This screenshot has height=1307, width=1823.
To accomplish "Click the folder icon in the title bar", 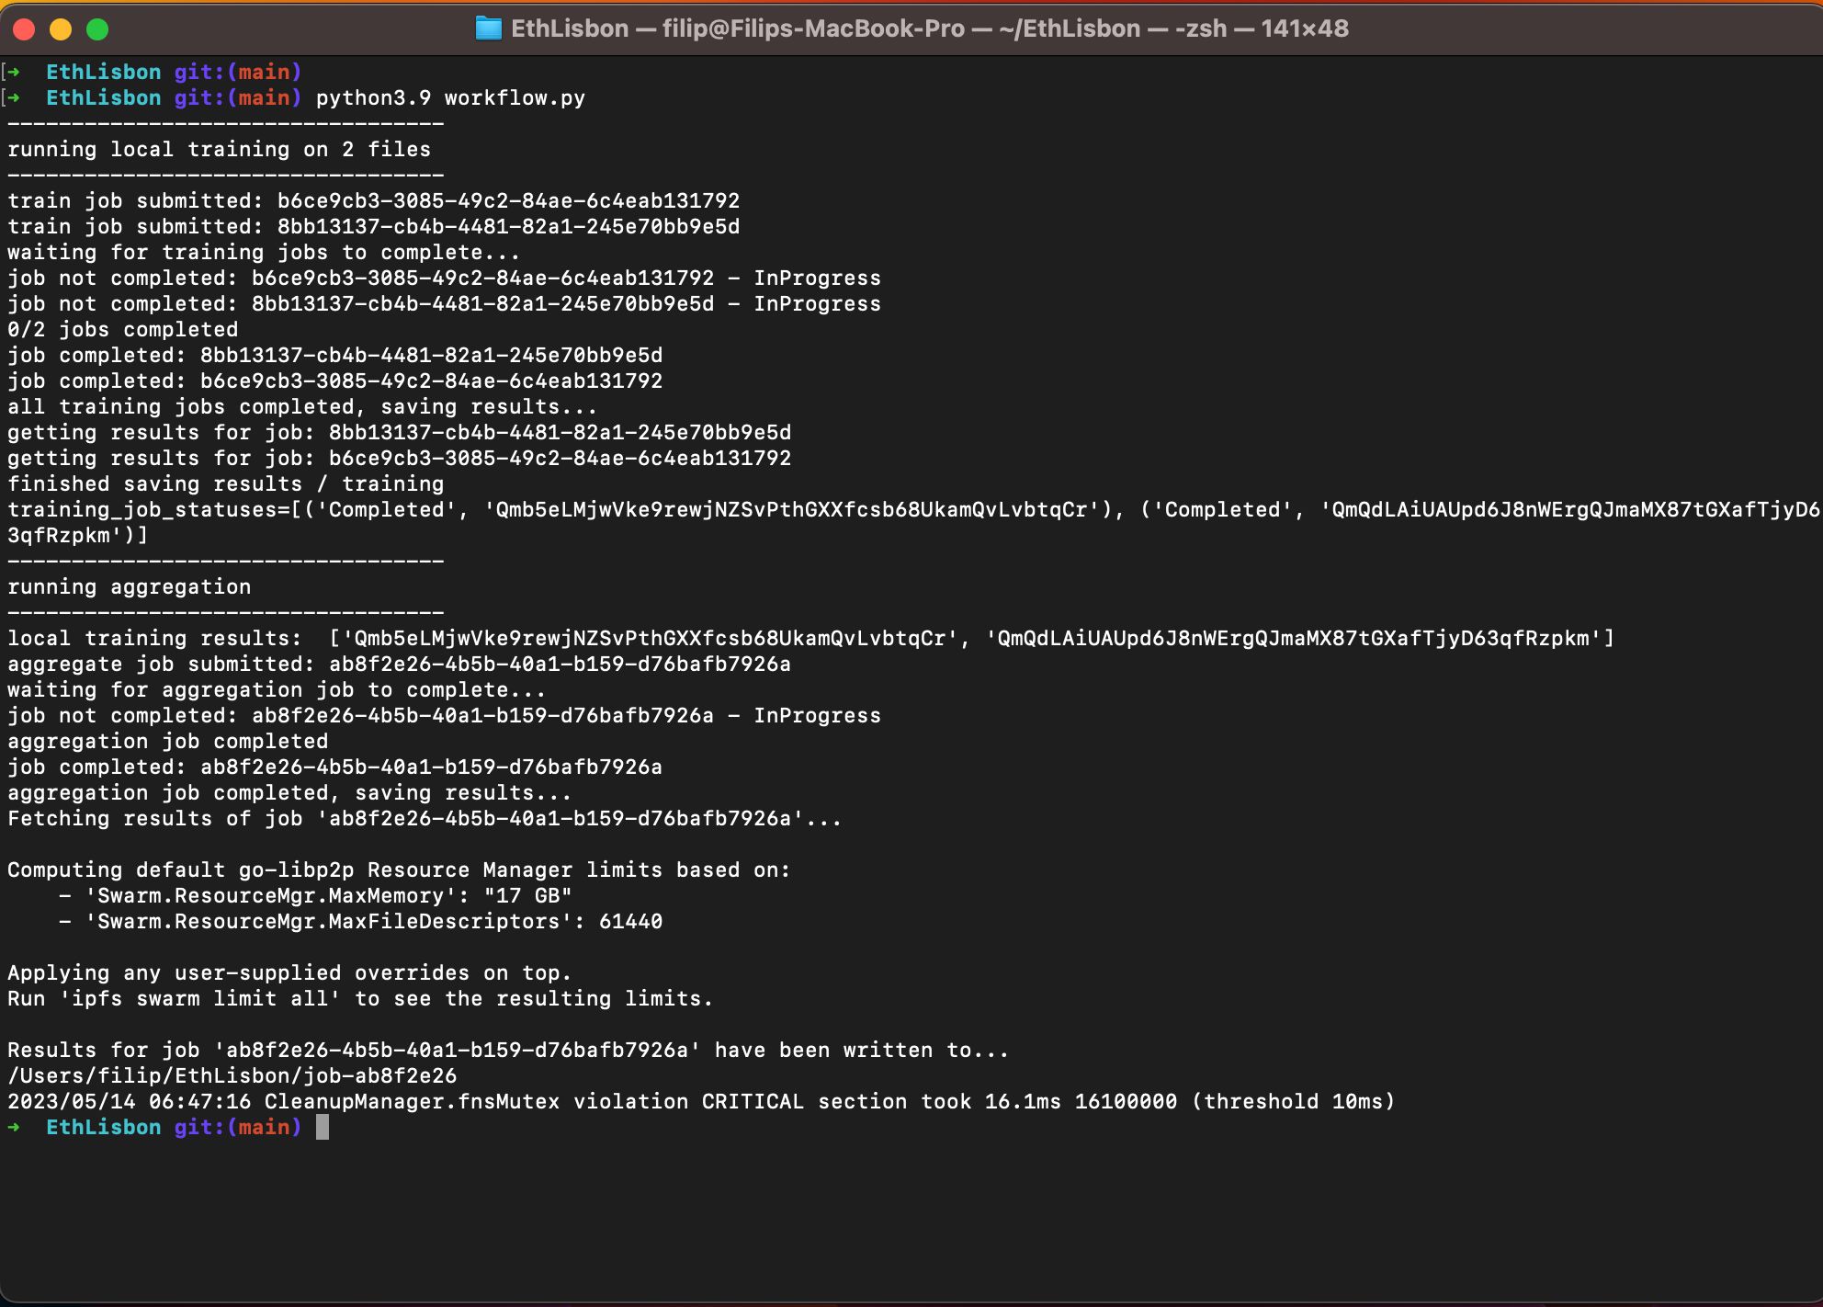I will click(489, 28).
